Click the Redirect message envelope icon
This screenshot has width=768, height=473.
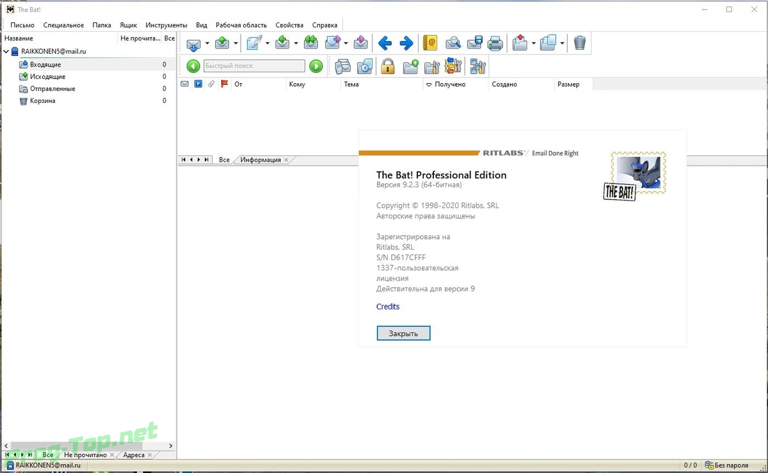[361, 43]
